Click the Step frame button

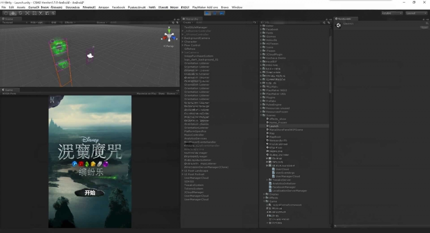(x=222, y=13)
